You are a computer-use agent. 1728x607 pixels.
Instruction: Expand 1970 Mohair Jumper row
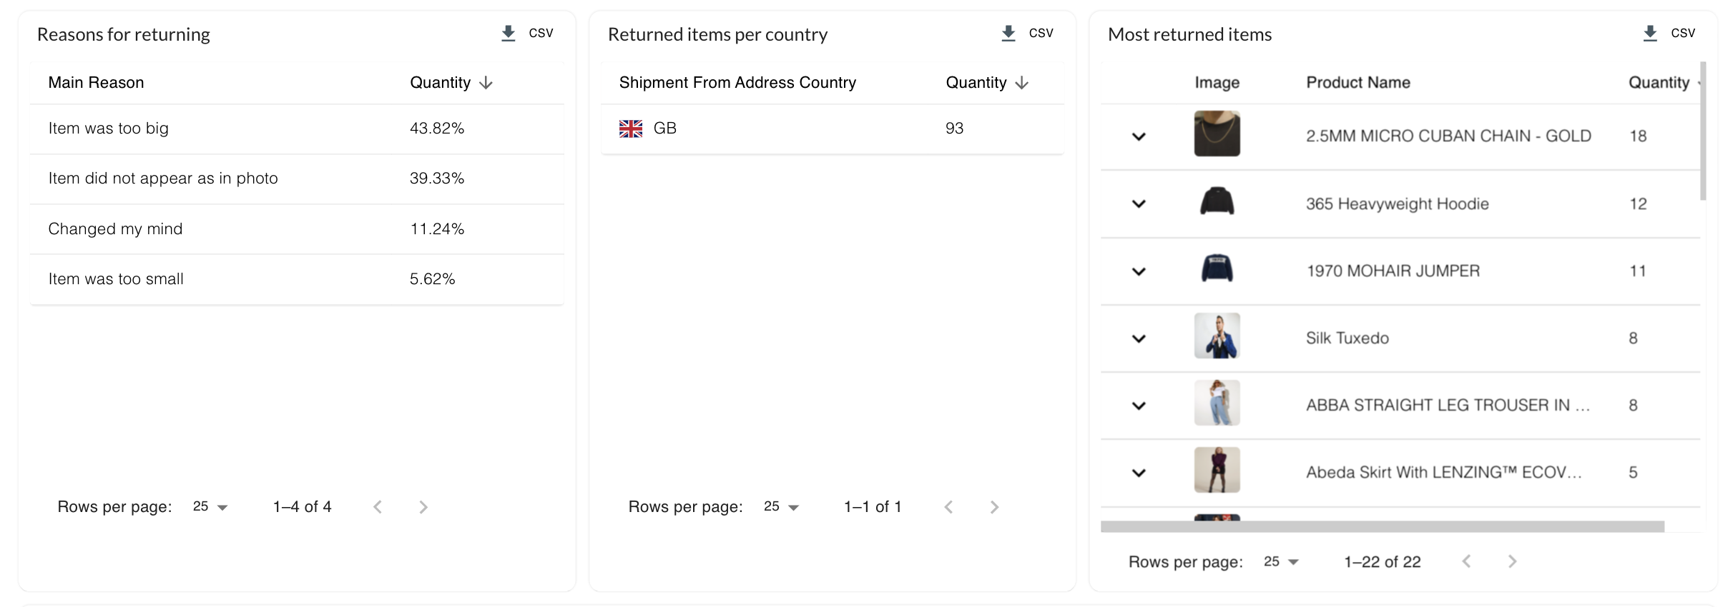click(x=1139, y=271)
